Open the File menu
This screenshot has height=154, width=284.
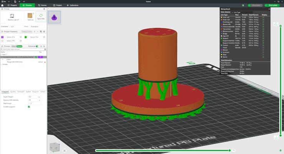coord(3,2)
